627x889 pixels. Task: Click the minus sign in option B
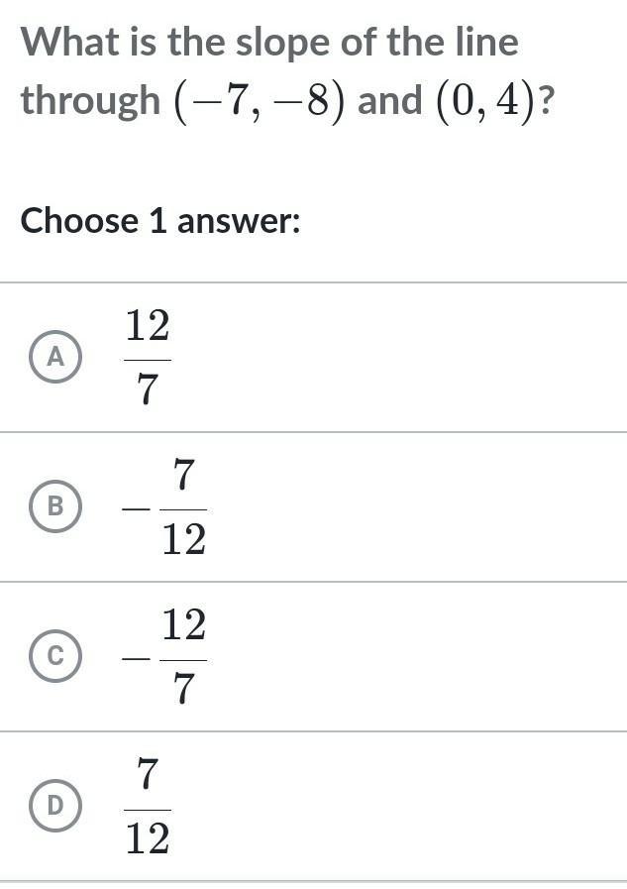coord(133,507)
